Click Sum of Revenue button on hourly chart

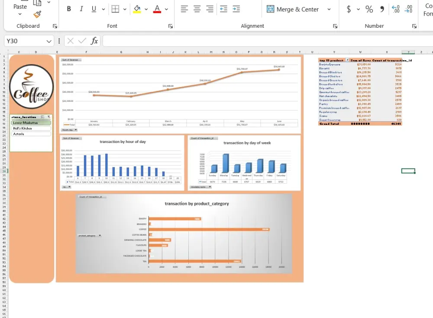click(x=71, y=138)
